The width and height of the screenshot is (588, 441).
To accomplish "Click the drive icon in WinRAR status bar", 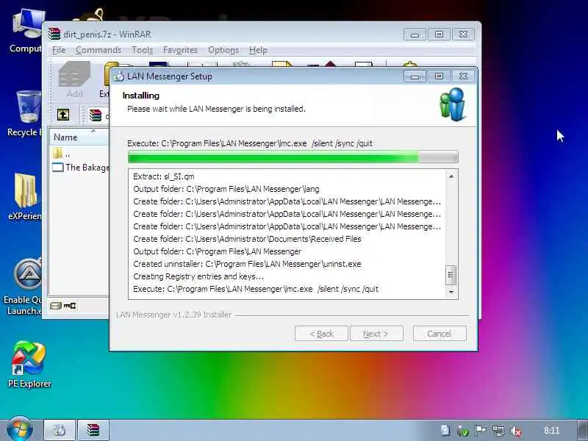I will point(56,306).
